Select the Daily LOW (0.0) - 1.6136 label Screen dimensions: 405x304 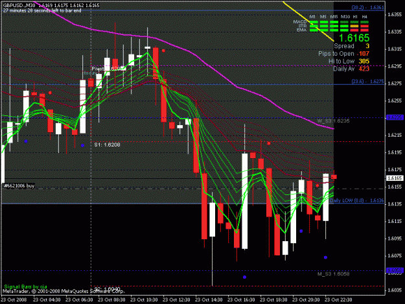coord(356,200)
